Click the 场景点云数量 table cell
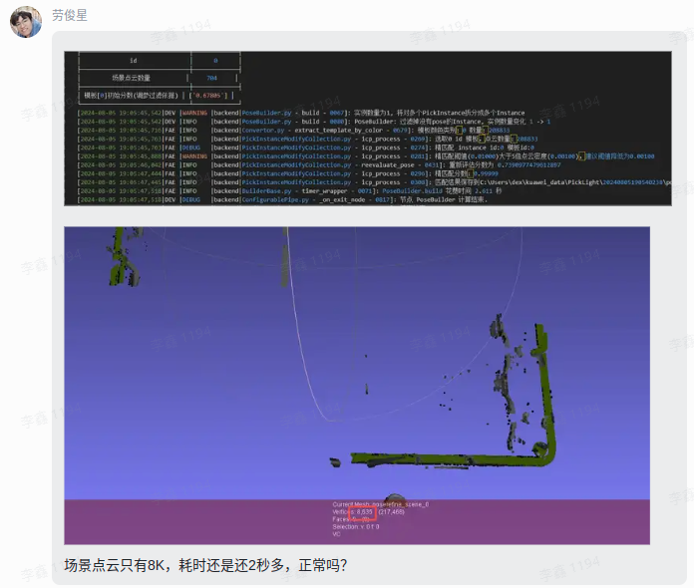This screenshot has height=588, width=694. point(132,78)
